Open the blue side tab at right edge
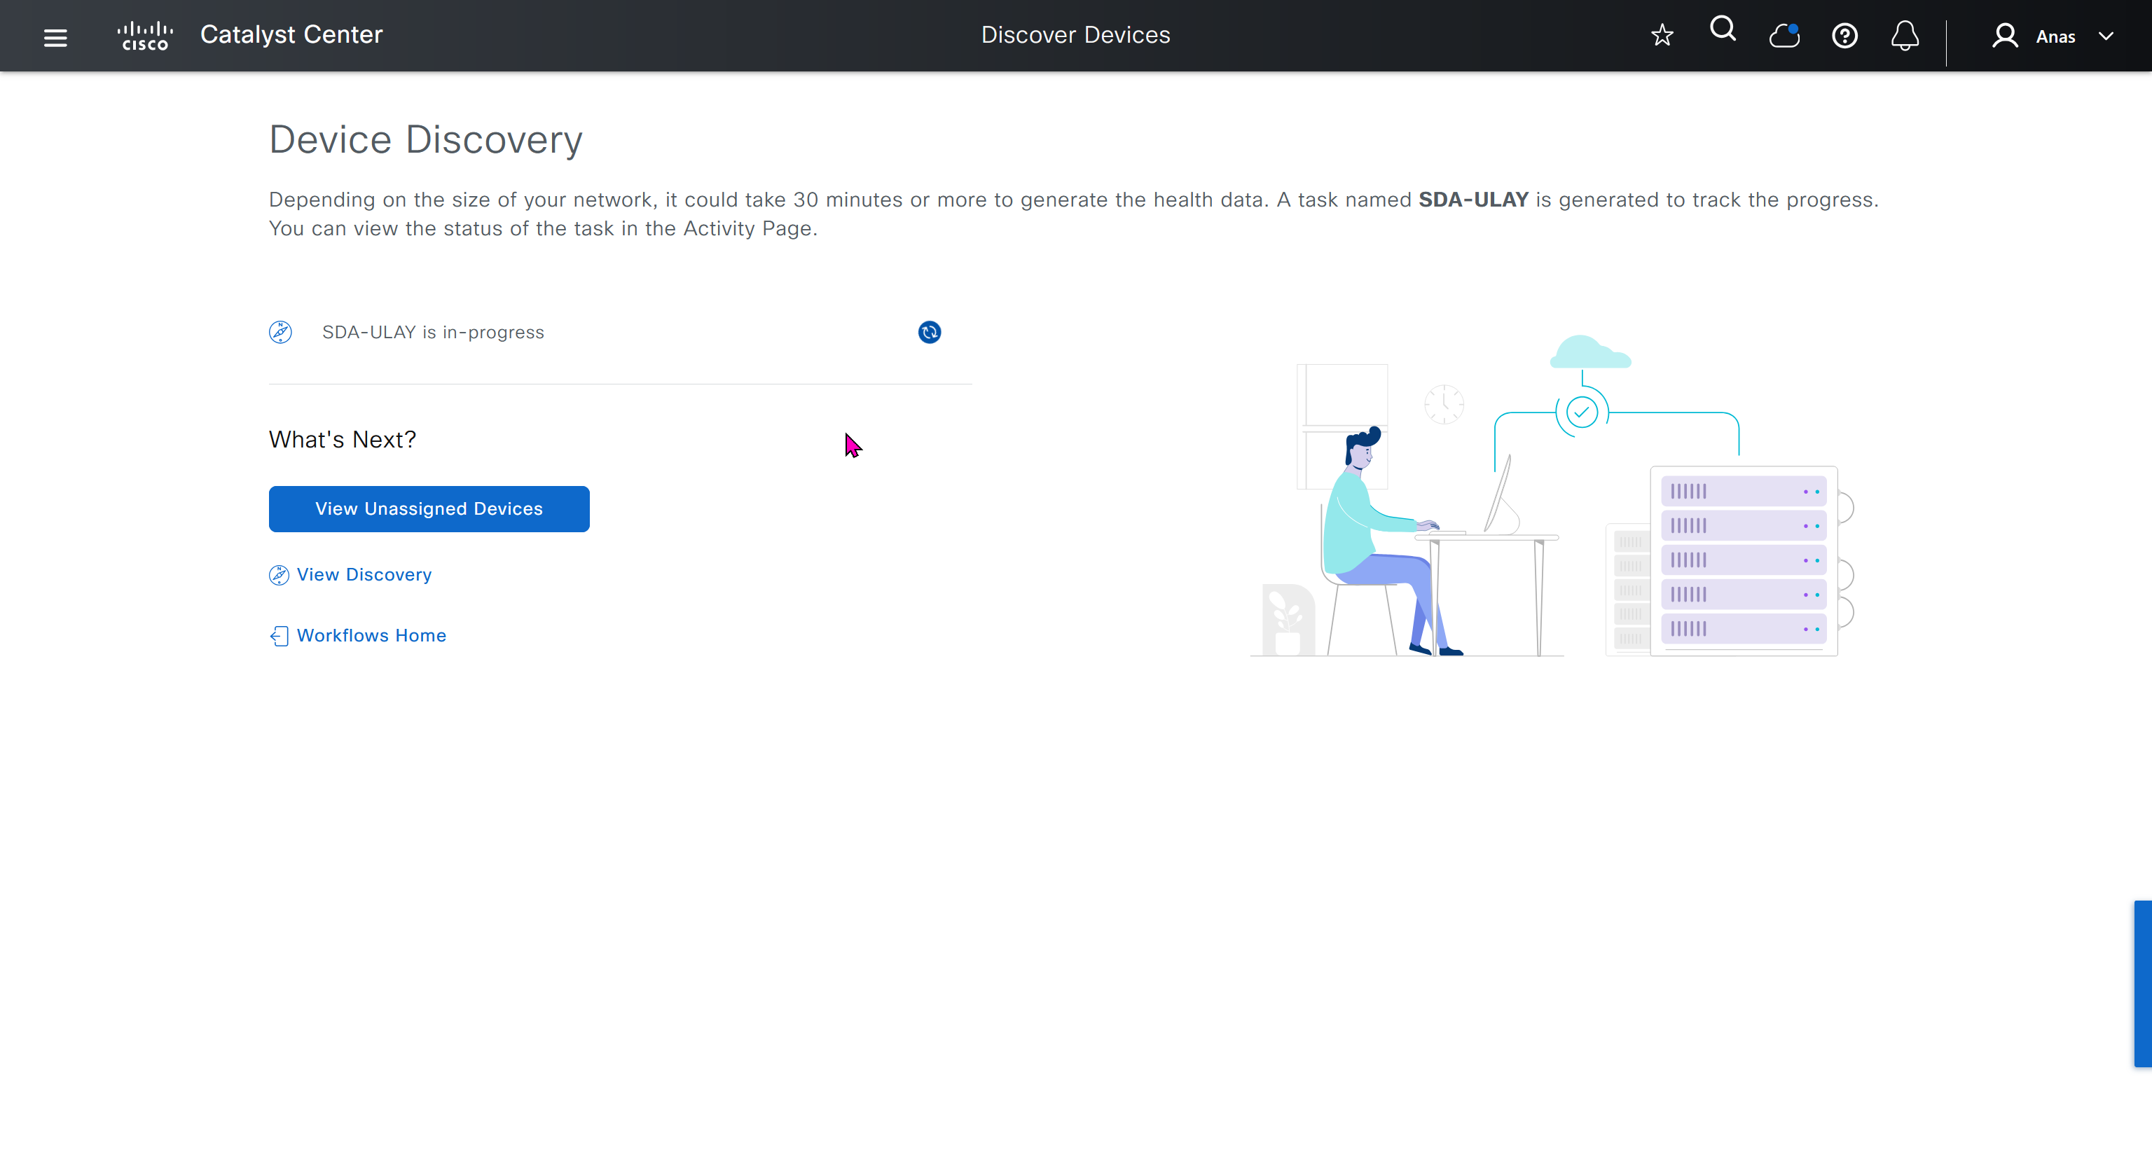Viewport: 2152px width, 1159px height. (2143, 983)
